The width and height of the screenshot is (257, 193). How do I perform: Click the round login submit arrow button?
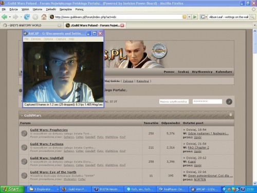point(229,101)
